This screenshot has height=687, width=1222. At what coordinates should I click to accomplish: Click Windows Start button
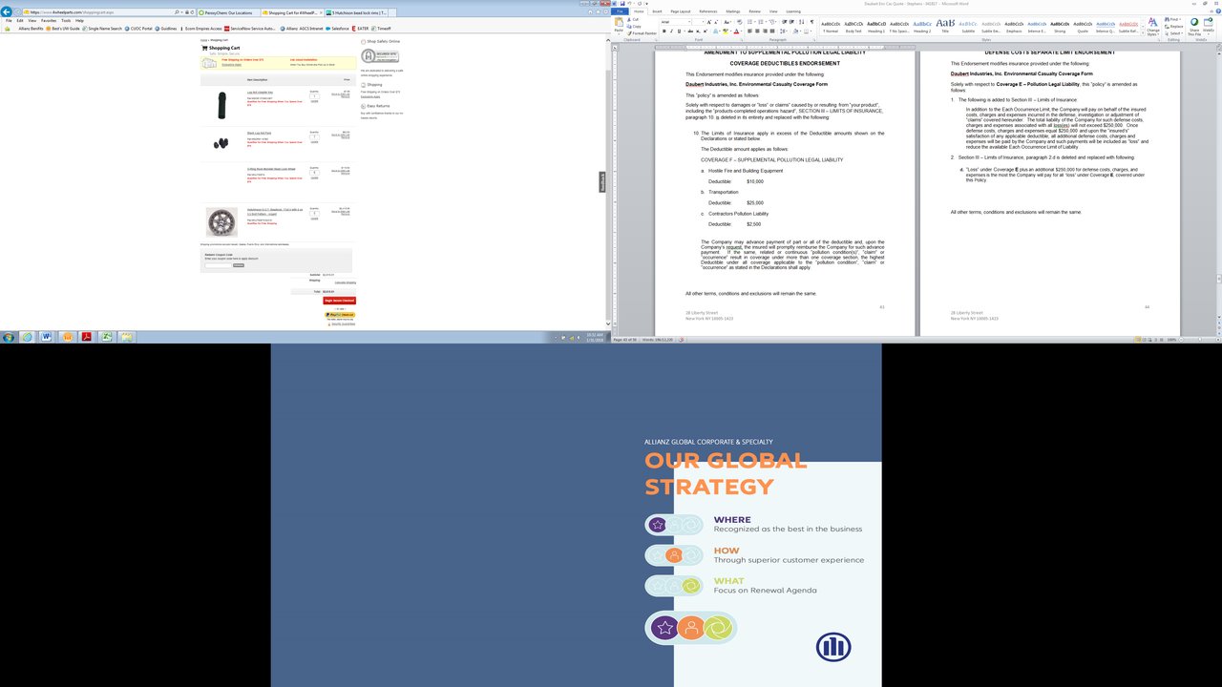click(x=9, y=338)
